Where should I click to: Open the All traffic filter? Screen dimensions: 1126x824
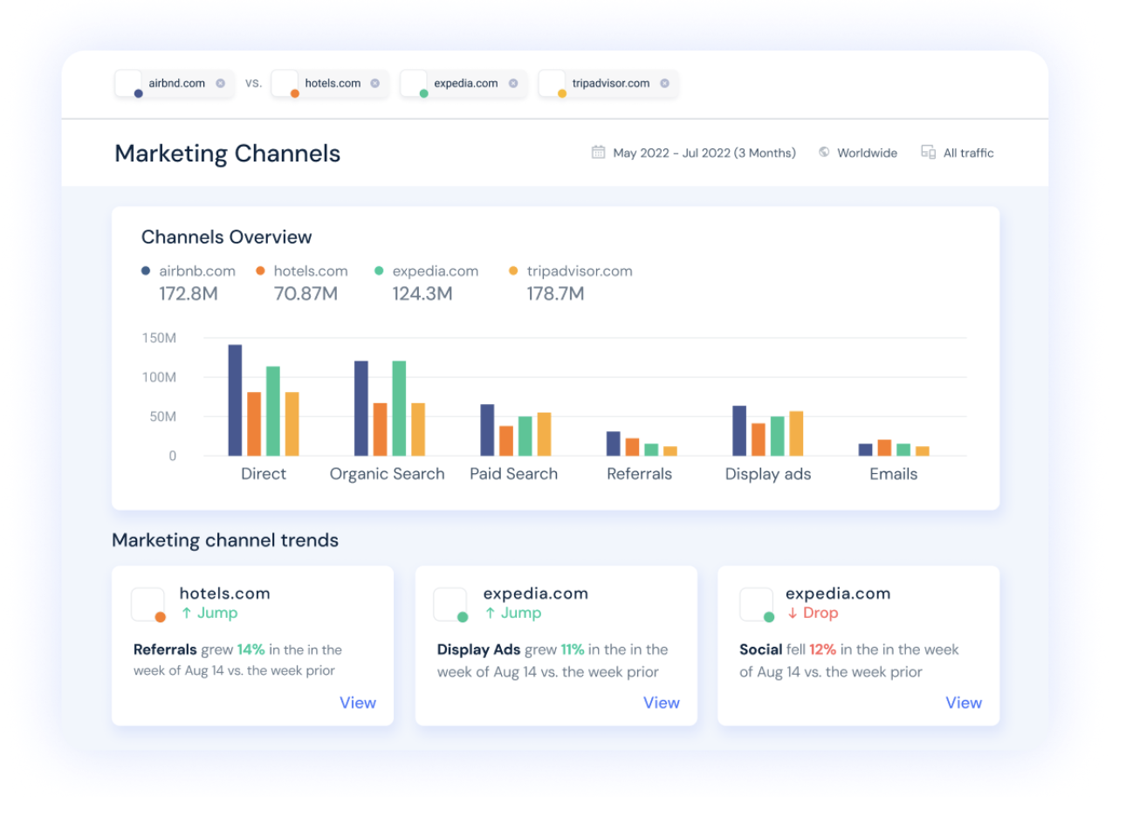pyautogui.click(x=958, y=153)
